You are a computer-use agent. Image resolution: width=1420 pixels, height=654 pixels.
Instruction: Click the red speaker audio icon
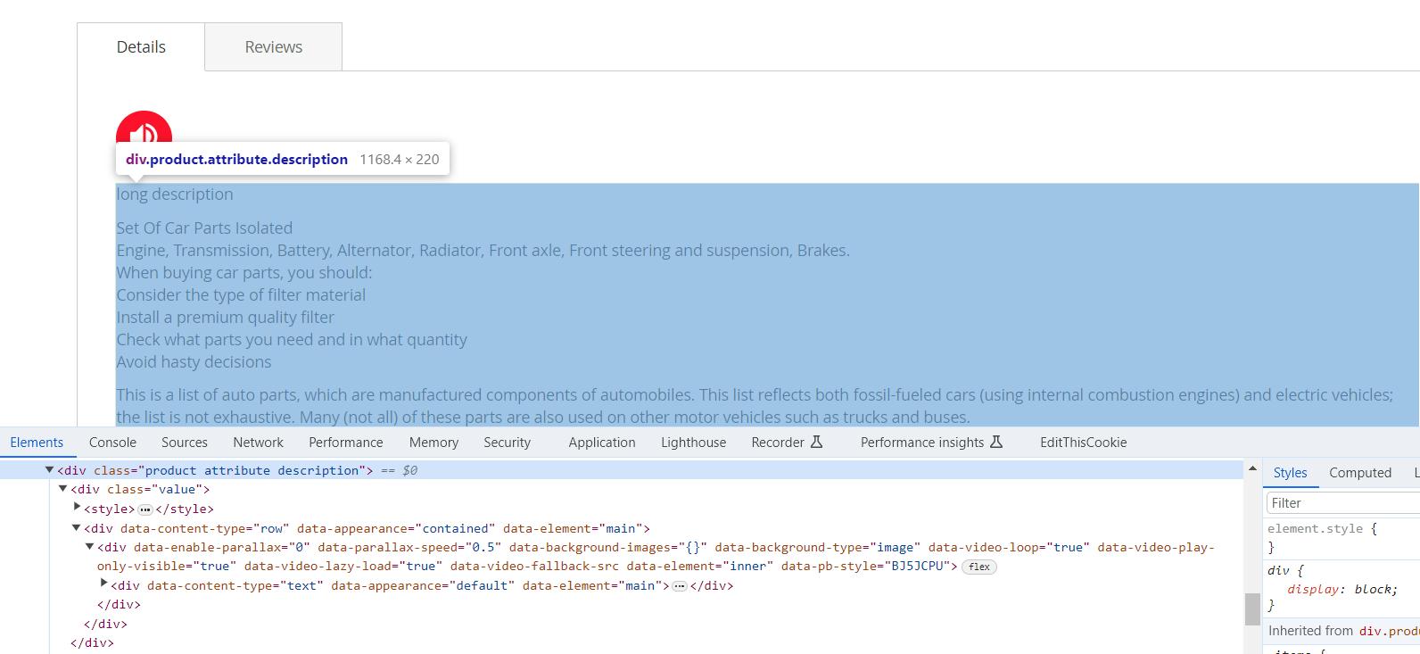(x=144, y=130)
